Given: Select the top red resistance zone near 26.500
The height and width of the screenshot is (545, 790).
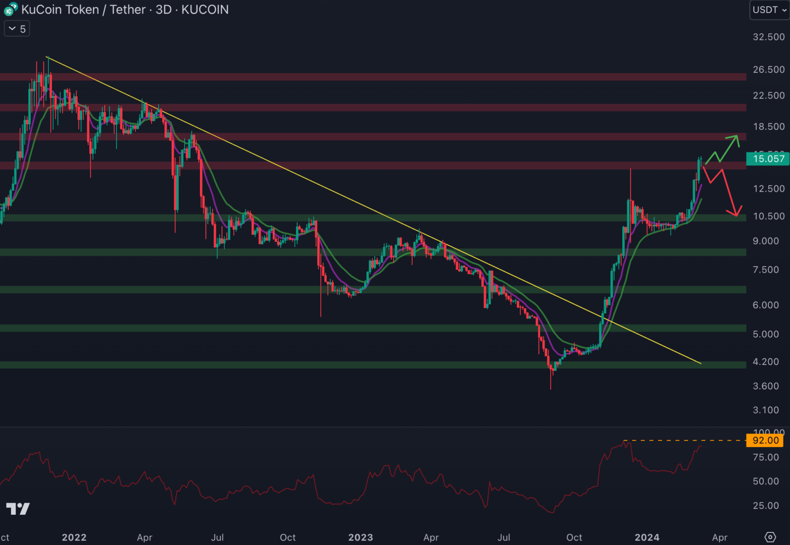Looking at the screenshot, I should (354, 77).
